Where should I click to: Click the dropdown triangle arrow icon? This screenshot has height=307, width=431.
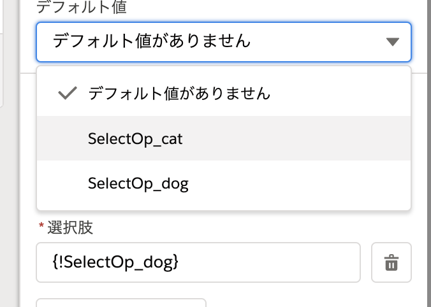click(392, 42)
